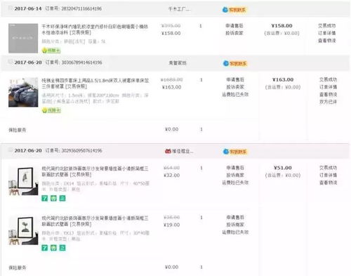Open the ¥32.00 decorative painting product title
This screenshot has height=276, width=351.
95,171
